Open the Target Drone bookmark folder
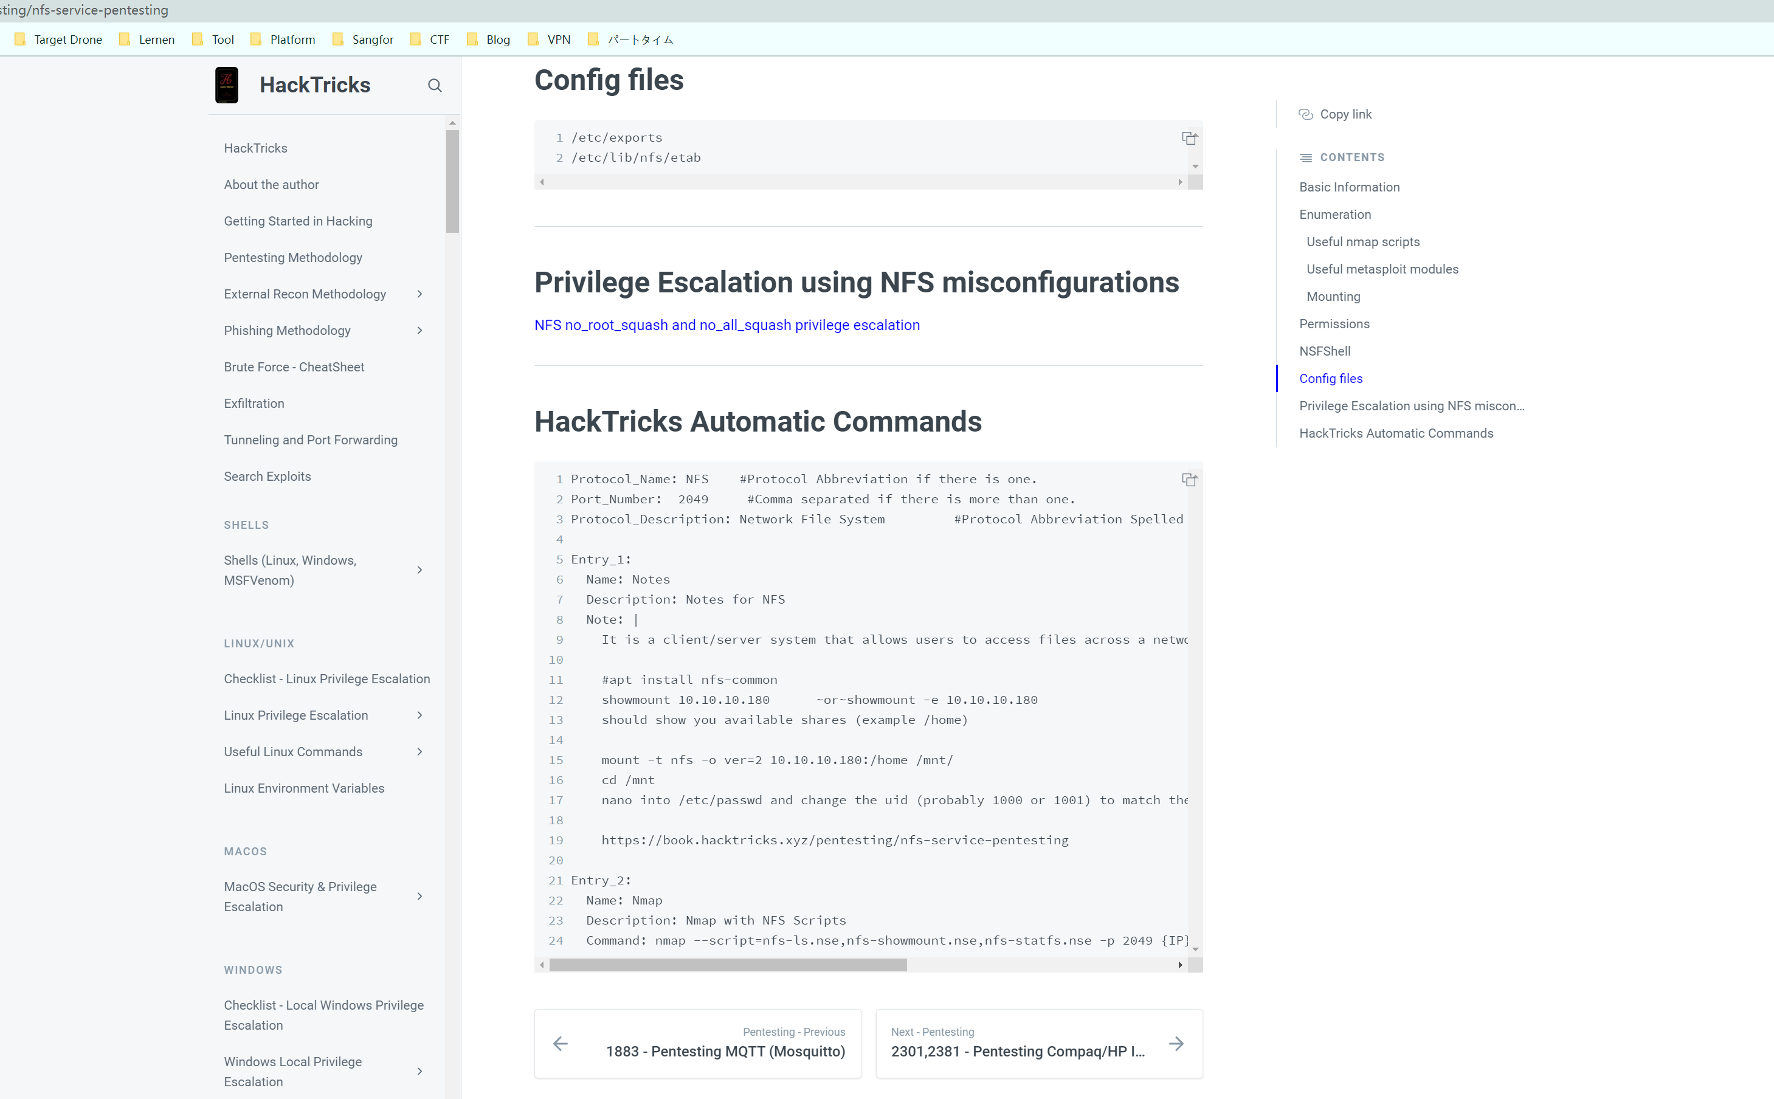This screenshot has width=1774, height=1099. tap(58, 40)
